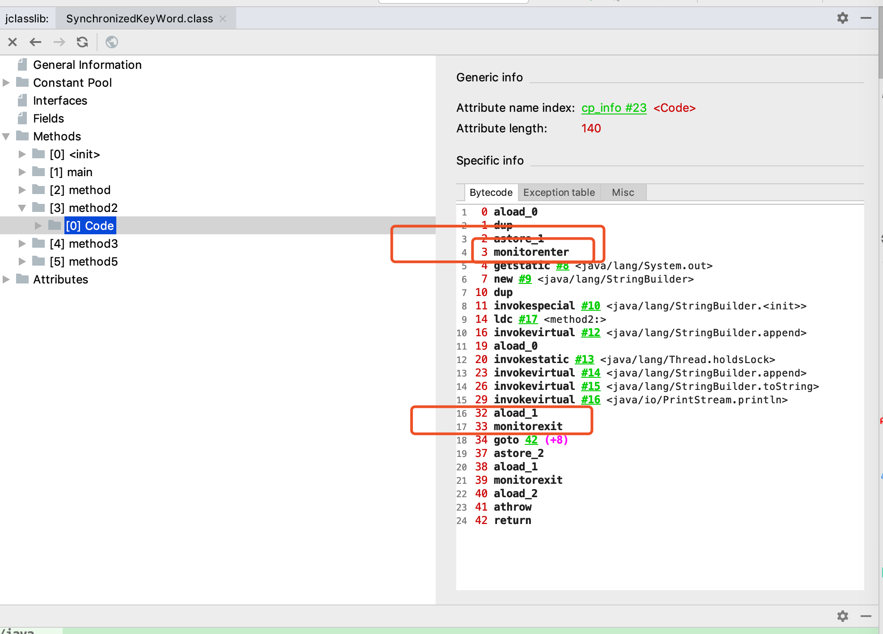Click the monitorexit line at offset 39
The image size is (883, 634).
[528, 480]
